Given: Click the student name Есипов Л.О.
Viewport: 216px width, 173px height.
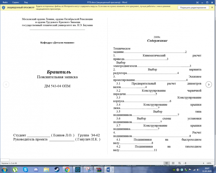Looking at the screenshot, I should [x=63, y=135].
